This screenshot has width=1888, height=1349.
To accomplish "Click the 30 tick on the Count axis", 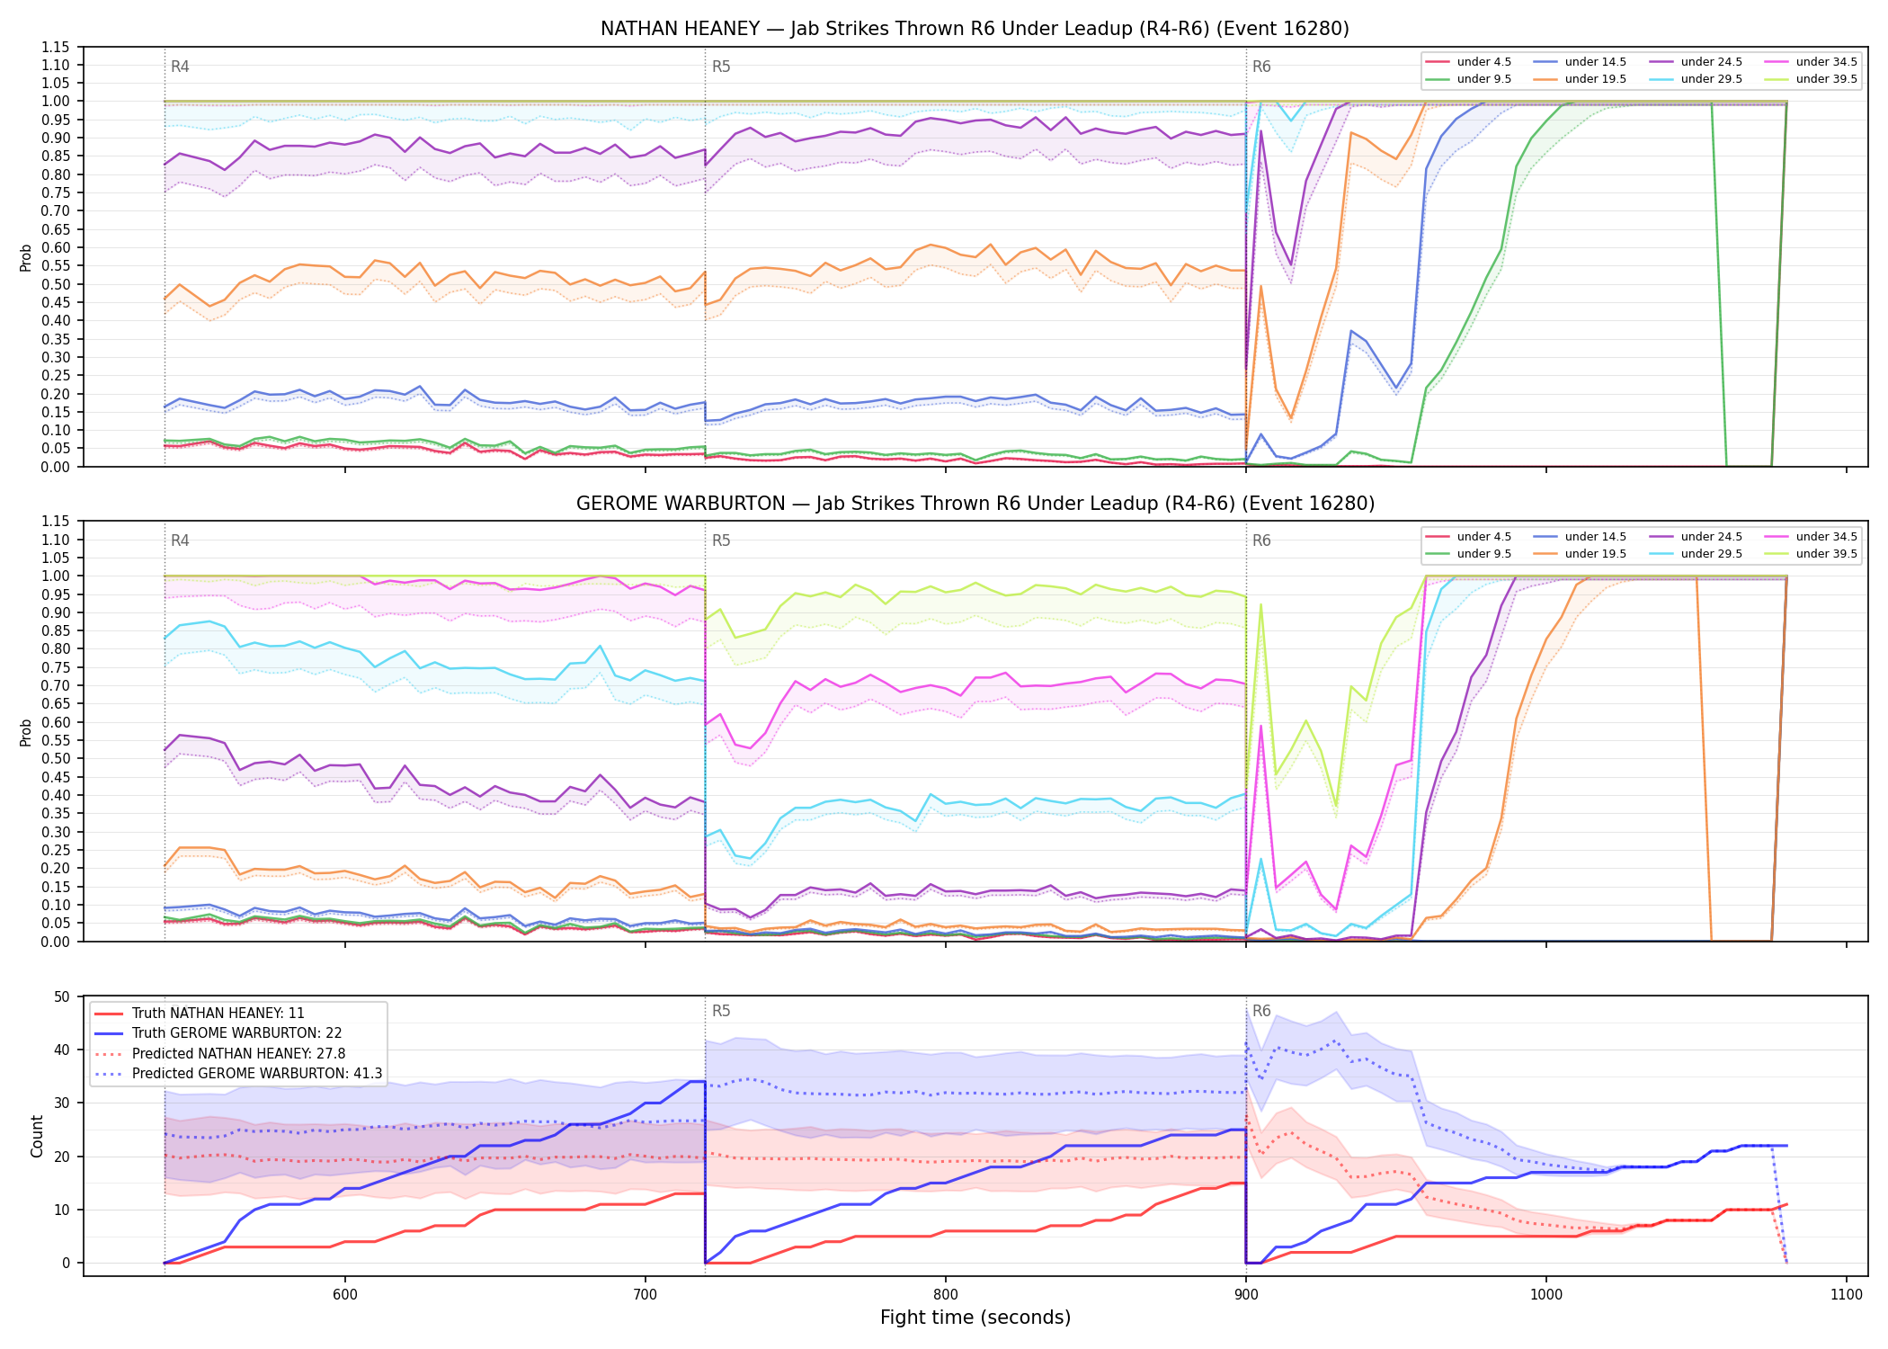I will coord(62,1103).
